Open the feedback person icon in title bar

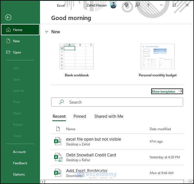pos(137,5)
